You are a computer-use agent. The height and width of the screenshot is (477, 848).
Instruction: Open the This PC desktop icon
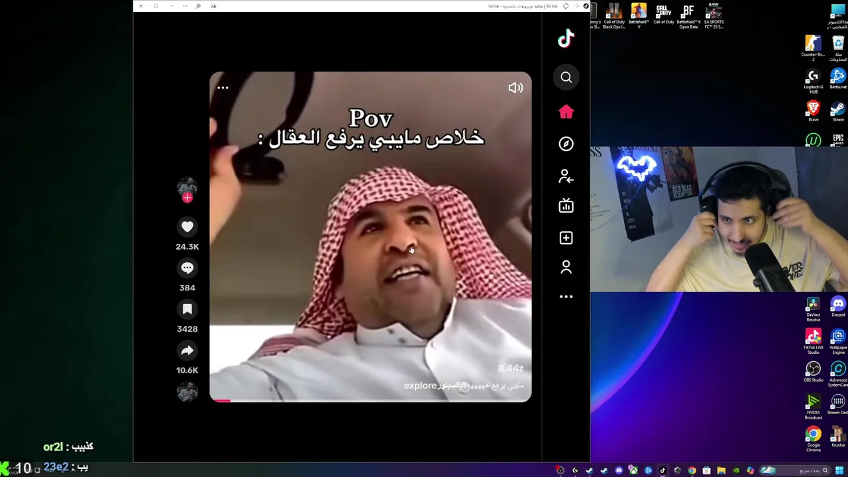(x=838, y=17)
